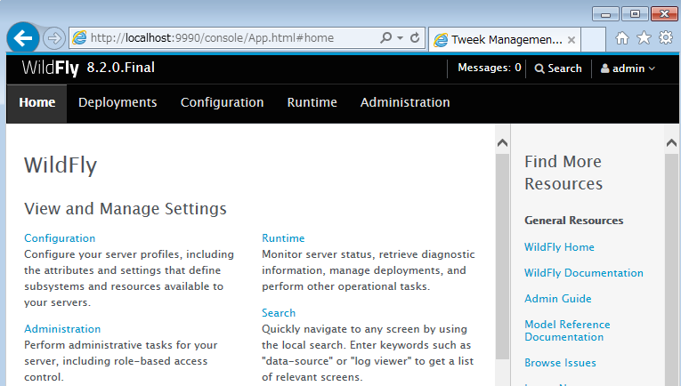Open the Runtime nav tab
The height and width of the screenshot is (386, 681).
tap(312, 103)
